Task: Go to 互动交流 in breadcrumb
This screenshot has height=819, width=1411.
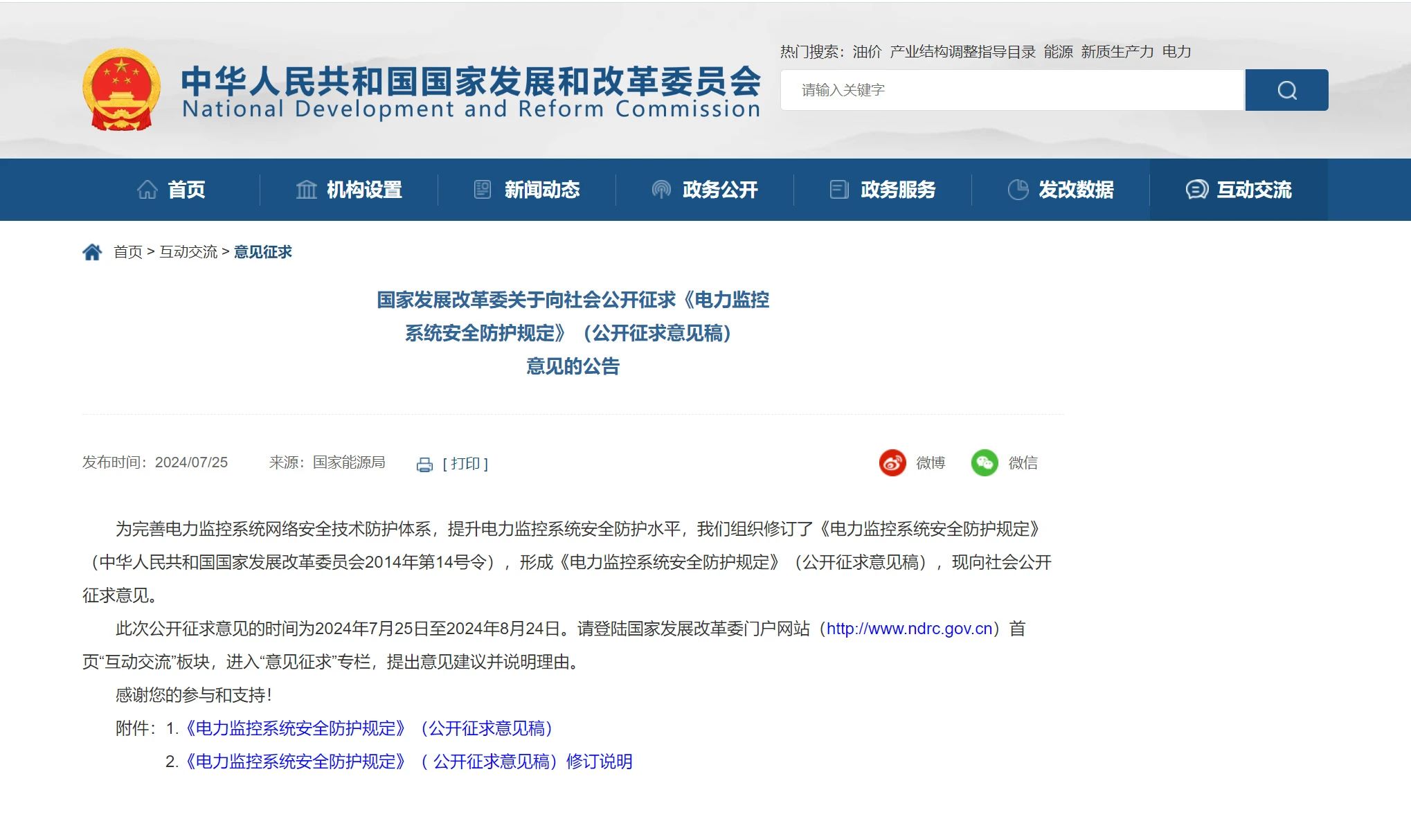Action: 188,252
